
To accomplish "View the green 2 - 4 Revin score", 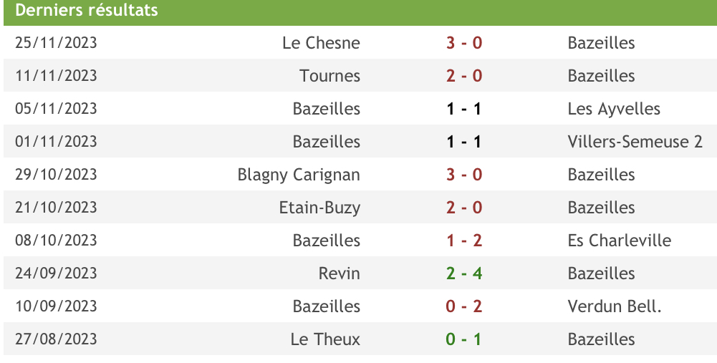I will coord(464,274).
